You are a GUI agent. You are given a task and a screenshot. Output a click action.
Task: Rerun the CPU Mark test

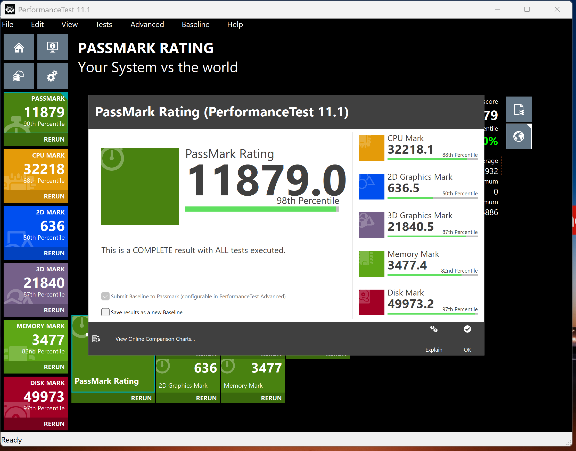(54, 196)
